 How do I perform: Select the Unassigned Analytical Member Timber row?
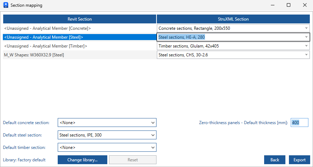click(x=80, y=46)
